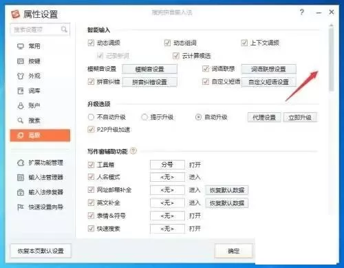Confirm settings with the 确定 button
Screen dimensions: 344x268
(x=234, y=251)
